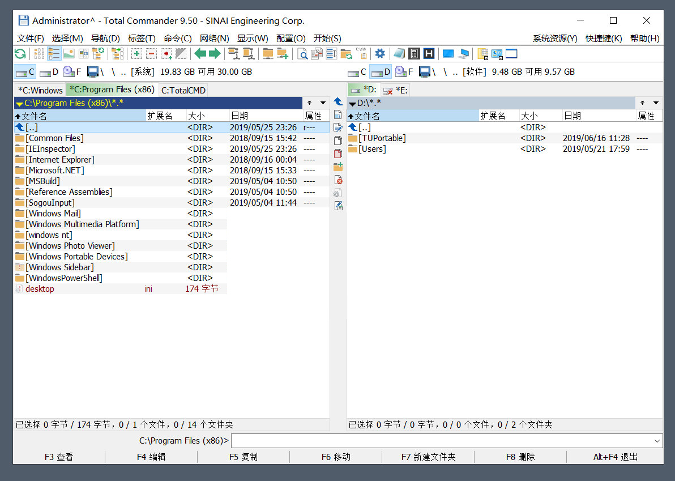Click the green plus select-all toolbar icon
Screen dimensions: 675x481
136,54
